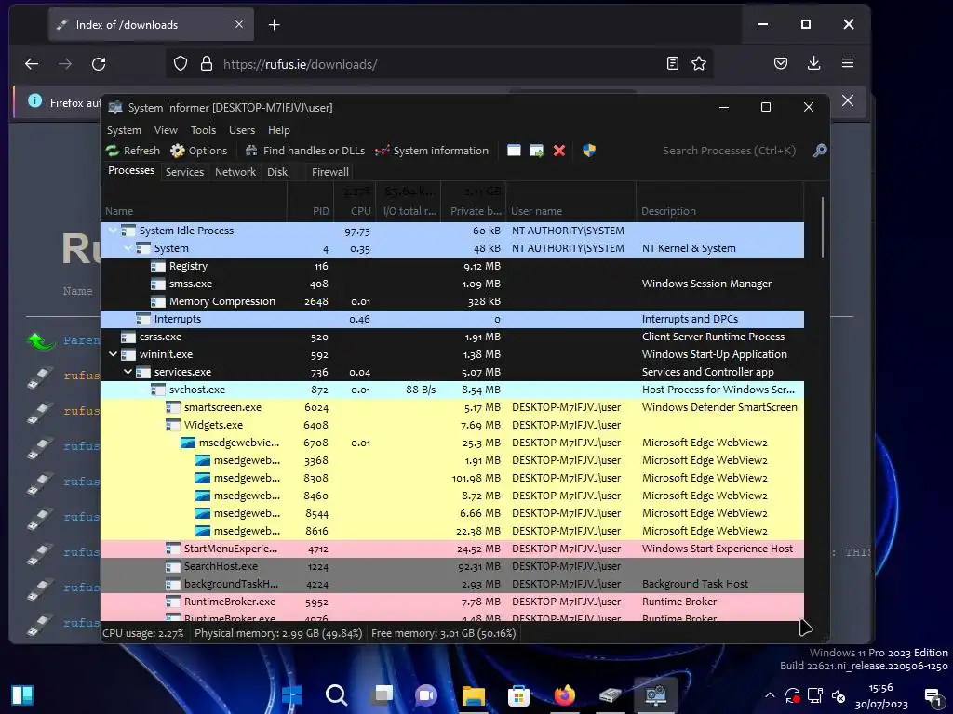
Task: Select the csrss.exe process row
Action: coord(452,337)
